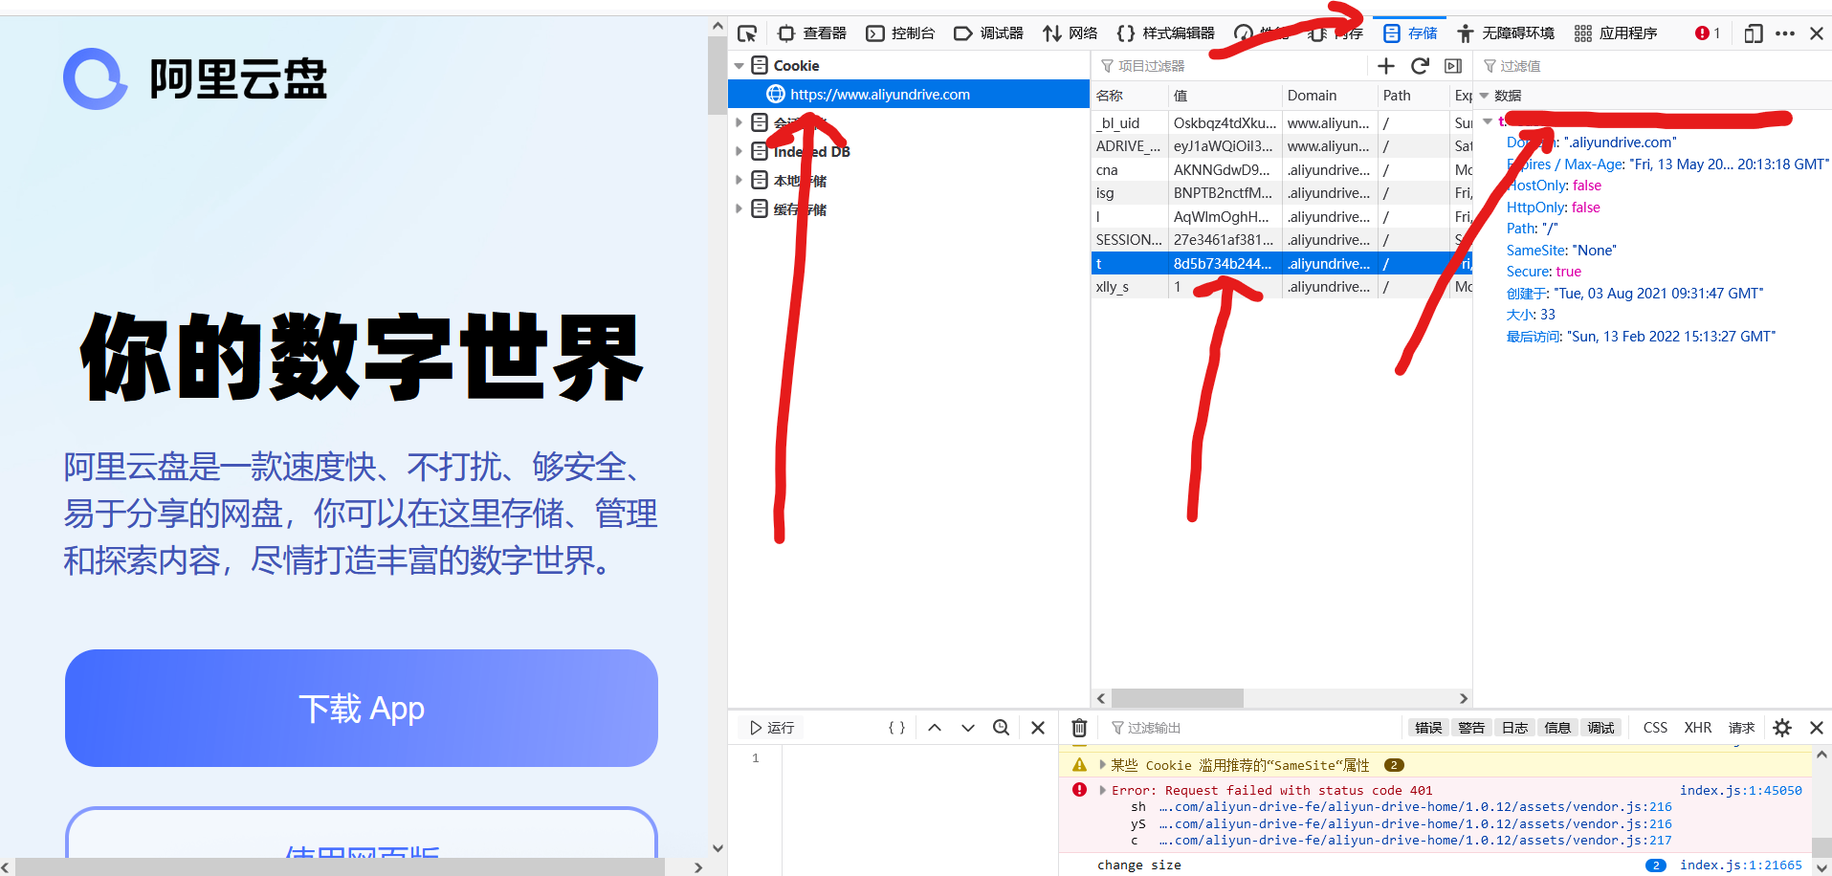The width and height of the screenshot is (1832, 876).
Task: Toggle the storage data sidebar panel
Action: click(x=1453, y=66)
